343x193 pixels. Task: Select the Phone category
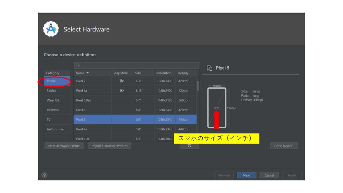57,81
